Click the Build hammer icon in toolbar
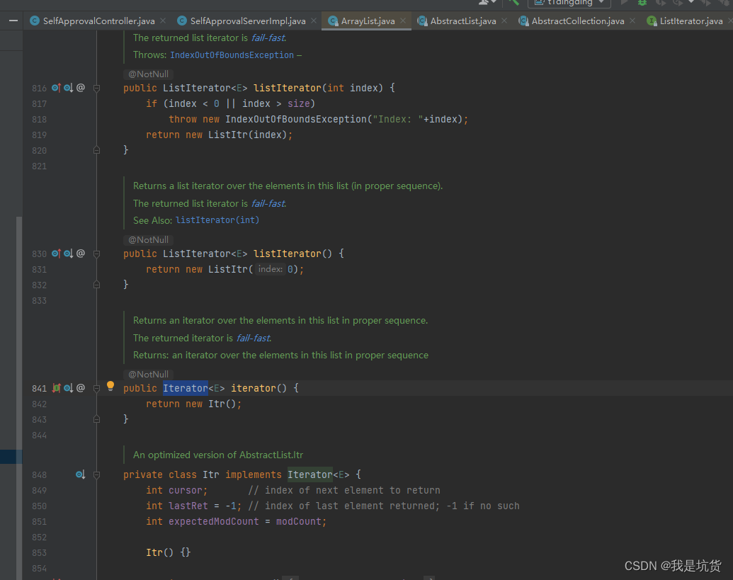Screen dimensions: 733x580 point(513,2)
